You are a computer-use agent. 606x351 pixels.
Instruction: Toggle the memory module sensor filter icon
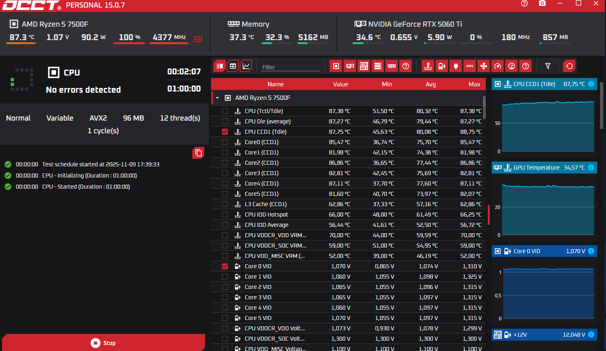point(392,66)
